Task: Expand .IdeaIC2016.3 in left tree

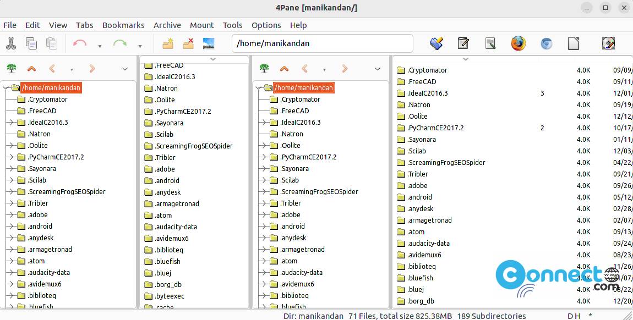Action: [x=10, y=123]
